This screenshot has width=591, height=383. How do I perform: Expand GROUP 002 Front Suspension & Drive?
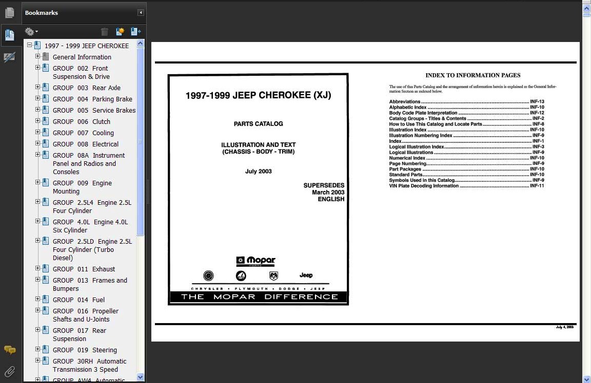click(37, 68)
